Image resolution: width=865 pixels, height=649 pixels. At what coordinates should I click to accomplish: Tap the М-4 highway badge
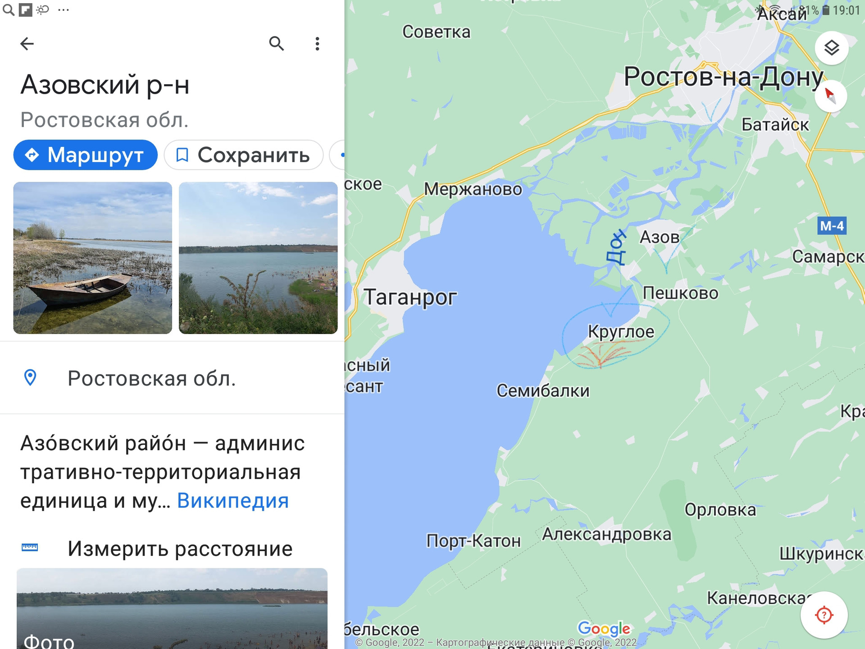click(x=832, y=226)
